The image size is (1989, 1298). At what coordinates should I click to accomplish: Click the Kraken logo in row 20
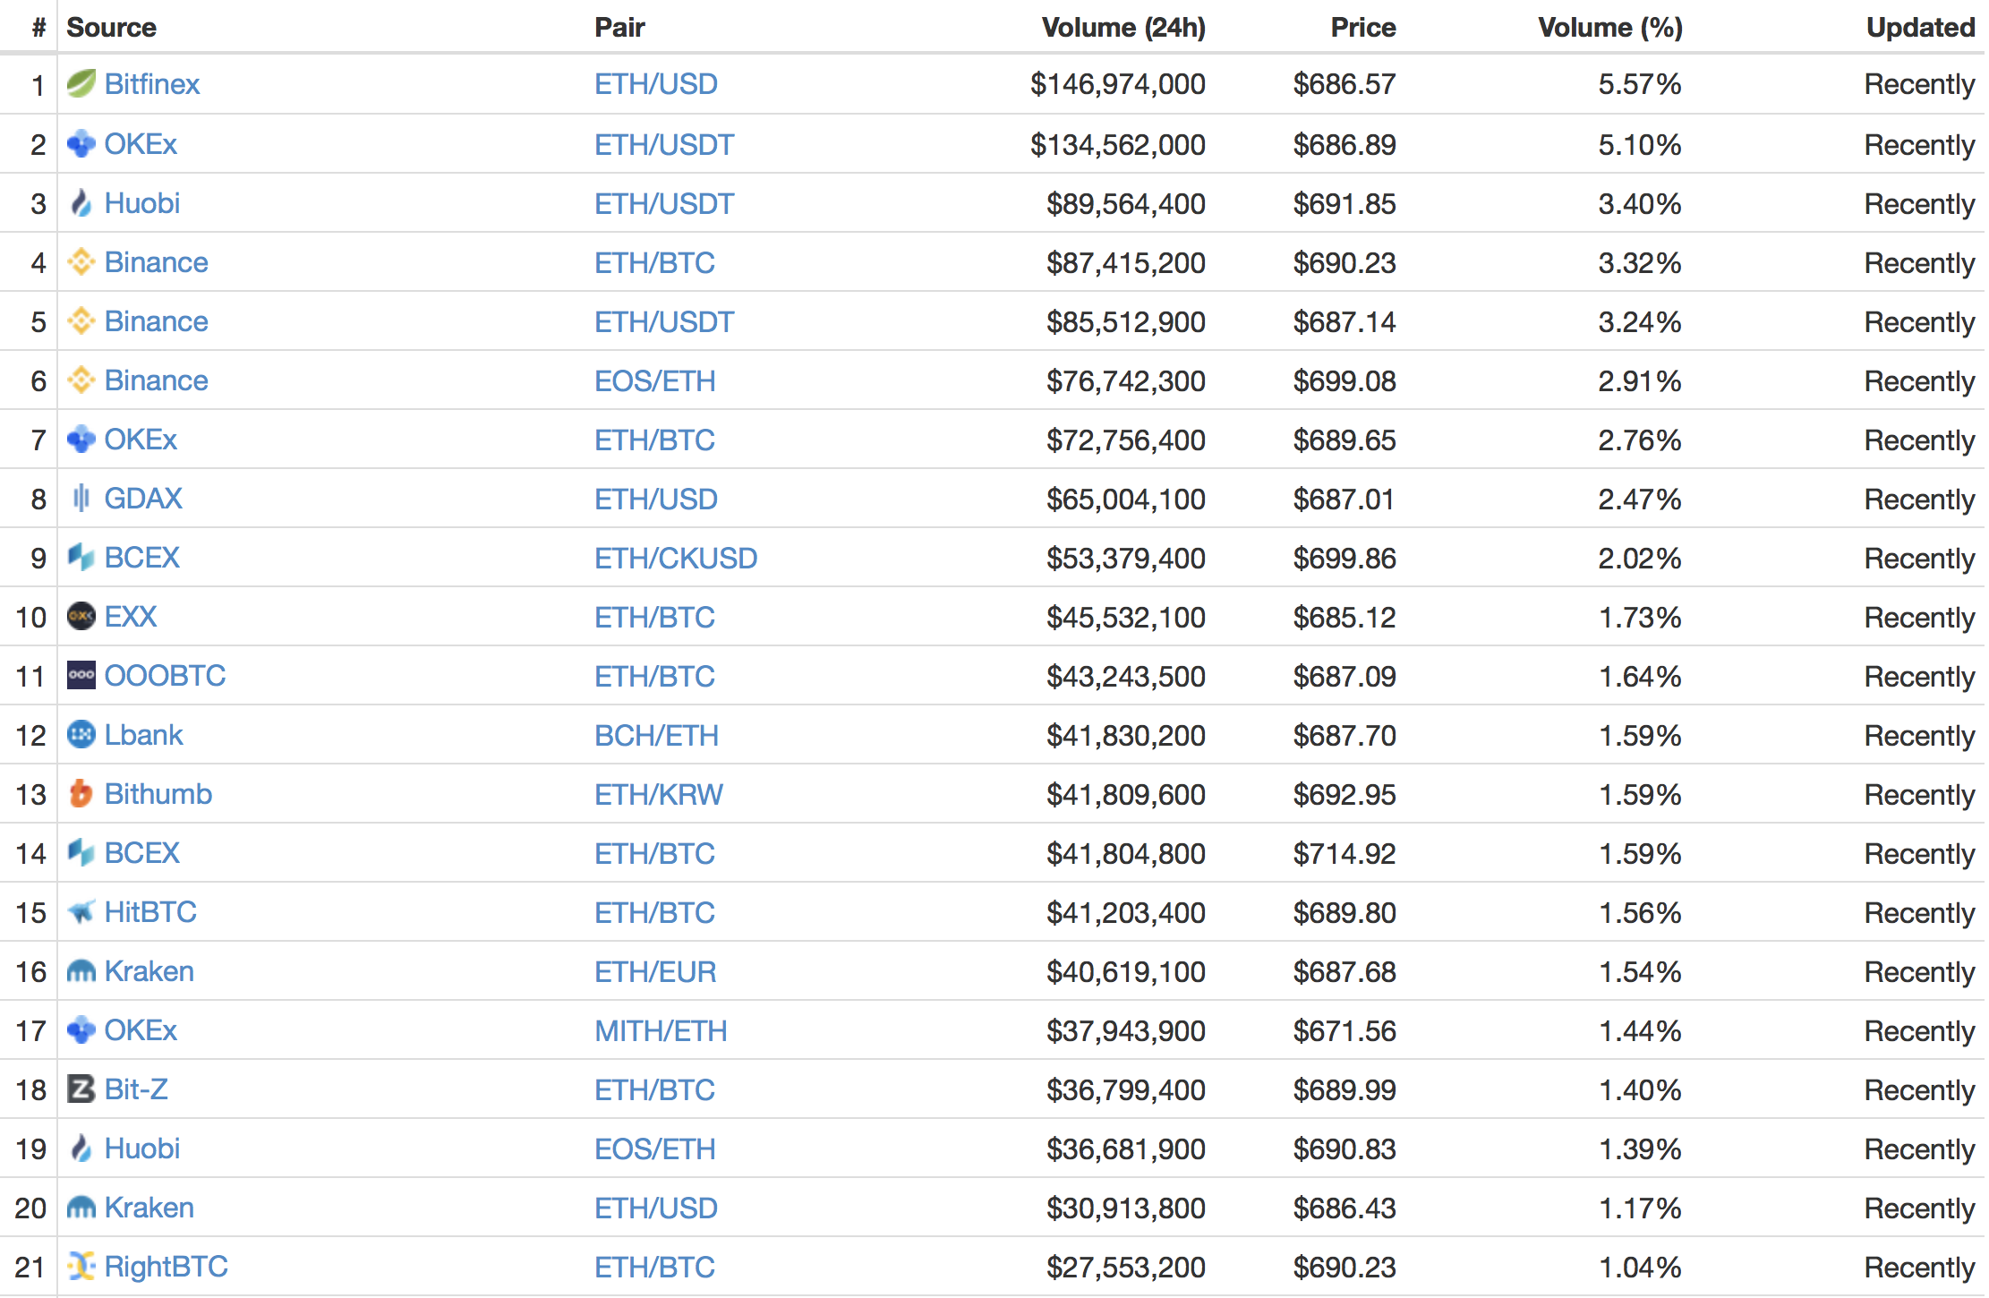coord(81,1207)
